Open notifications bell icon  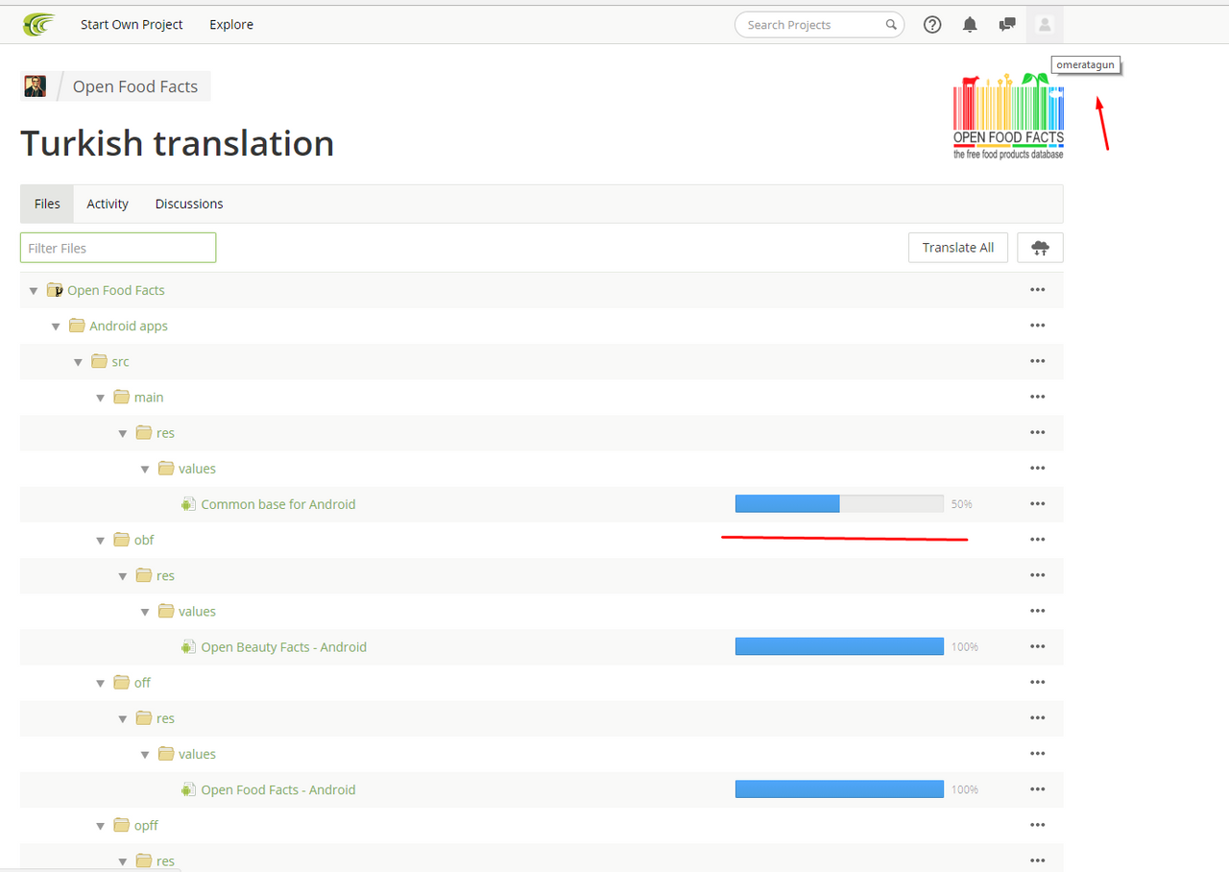(x=970, y=25)
